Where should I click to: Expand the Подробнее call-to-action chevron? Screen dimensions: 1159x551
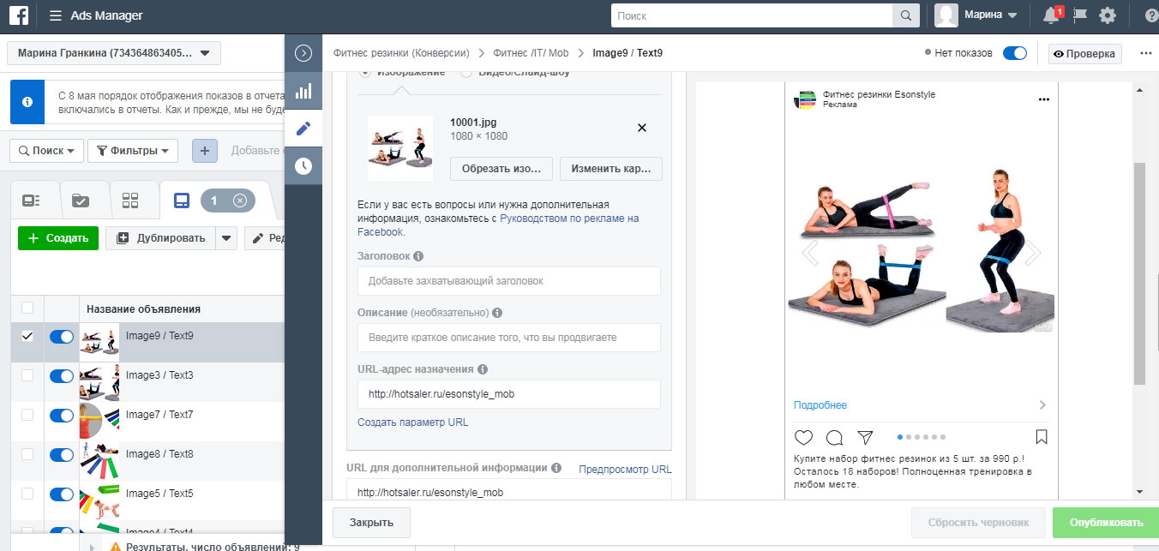[1042, 404]
